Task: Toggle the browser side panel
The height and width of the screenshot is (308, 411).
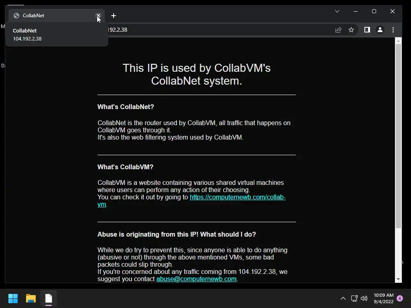Action: coord(367,30)
